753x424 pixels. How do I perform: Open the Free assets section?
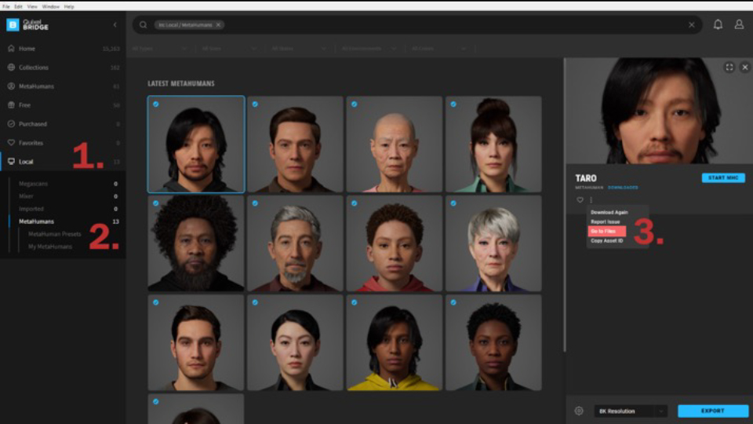click(24, 104)
